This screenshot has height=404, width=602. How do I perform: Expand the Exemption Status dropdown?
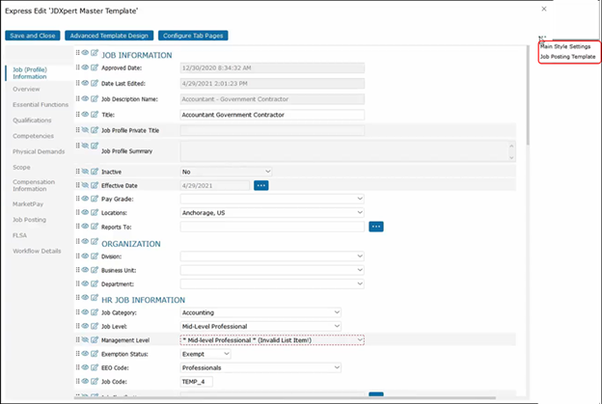tap(205, 354)
